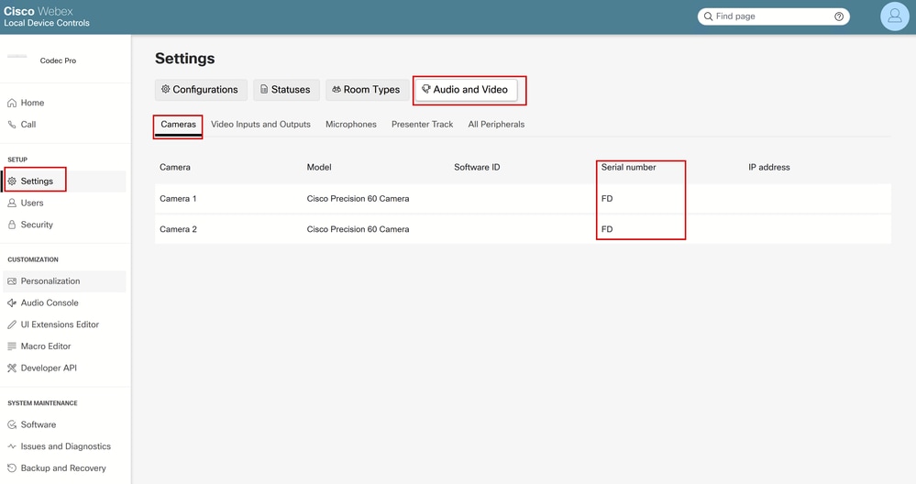Click Camera 1 serial number FD
The image size is (916, 484).
(x=607, y=199)
